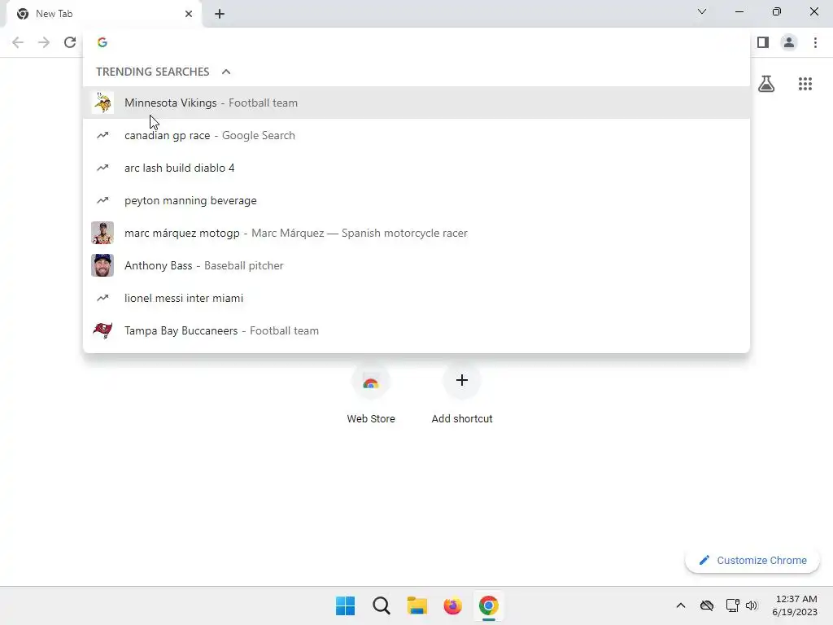The width and height of the screenshot is (833, 625).
Task: Open the Chrome side panel
Action: click(x=763, y=42)
